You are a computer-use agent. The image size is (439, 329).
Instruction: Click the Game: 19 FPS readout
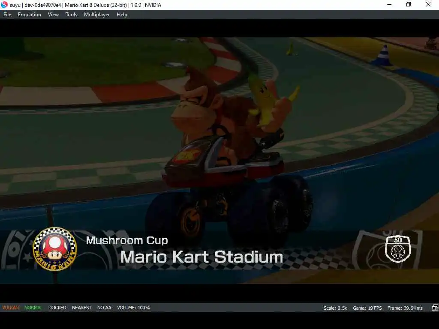pyautogui.click(x=367, y=308)
